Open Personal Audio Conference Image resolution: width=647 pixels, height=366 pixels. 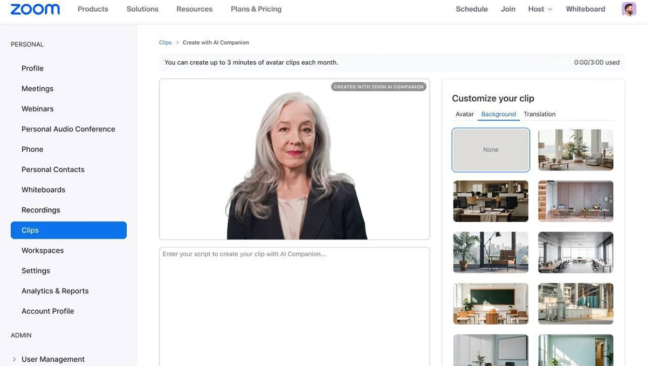68,129
